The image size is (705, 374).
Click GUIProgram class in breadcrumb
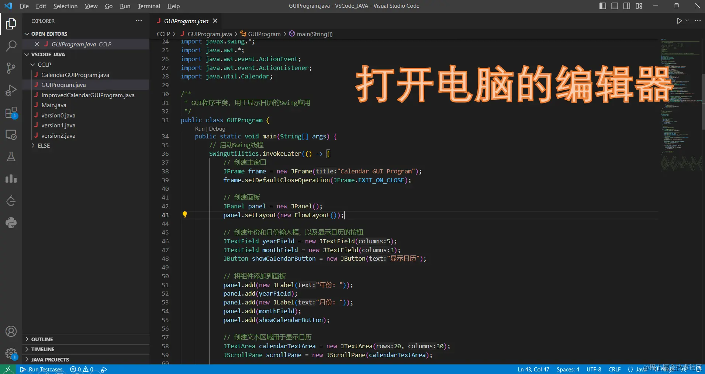click(x=260, y=34)
